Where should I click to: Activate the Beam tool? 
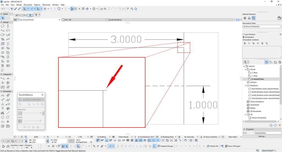click(3, 31)
